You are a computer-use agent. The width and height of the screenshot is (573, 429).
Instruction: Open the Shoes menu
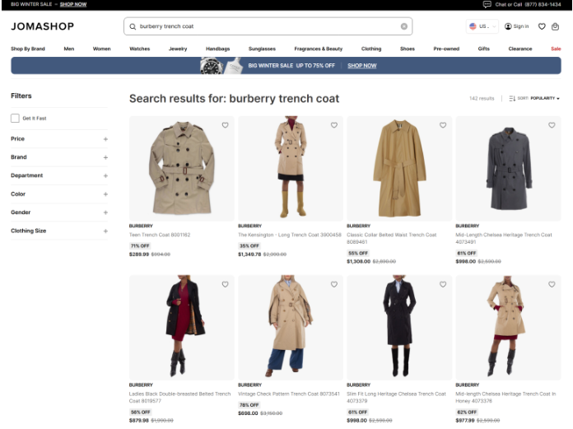408,49
